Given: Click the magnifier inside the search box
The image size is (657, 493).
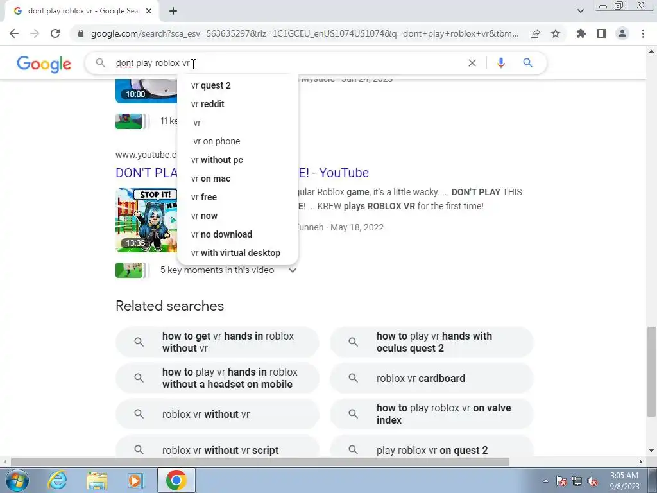Looking at the screenshot, I should [x=100, y=63].
